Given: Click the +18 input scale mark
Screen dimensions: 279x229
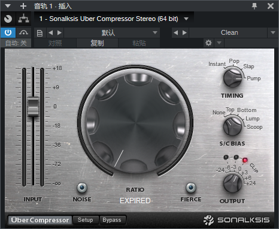Looking at the screenshot, I should [x=57, y=68].
